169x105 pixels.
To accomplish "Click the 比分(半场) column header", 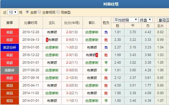I will coord(72,23).
